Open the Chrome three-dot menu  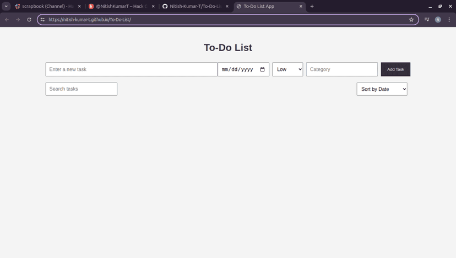449,19
